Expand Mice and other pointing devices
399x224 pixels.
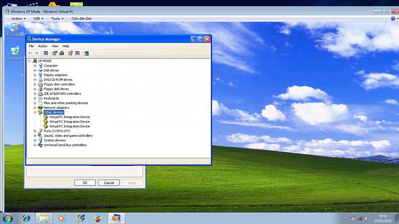click(x=35, y=103)
